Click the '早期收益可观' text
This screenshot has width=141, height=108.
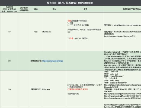pyautogui.click(x=73, y=94)
